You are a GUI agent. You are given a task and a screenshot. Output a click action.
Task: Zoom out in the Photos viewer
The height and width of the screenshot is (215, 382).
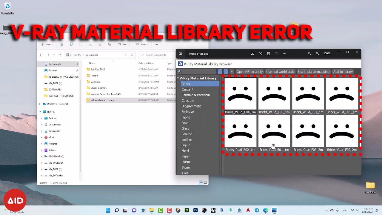pyautogui.click(x=309, y=53)
